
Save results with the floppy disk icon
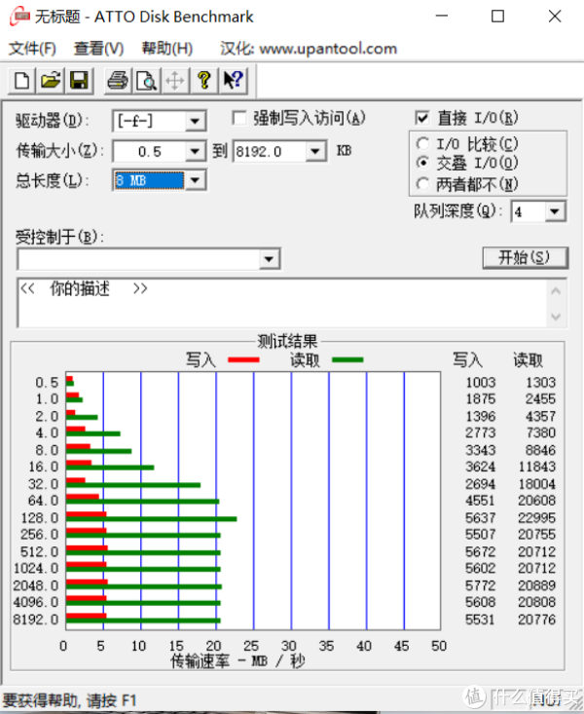pos(79,81)
